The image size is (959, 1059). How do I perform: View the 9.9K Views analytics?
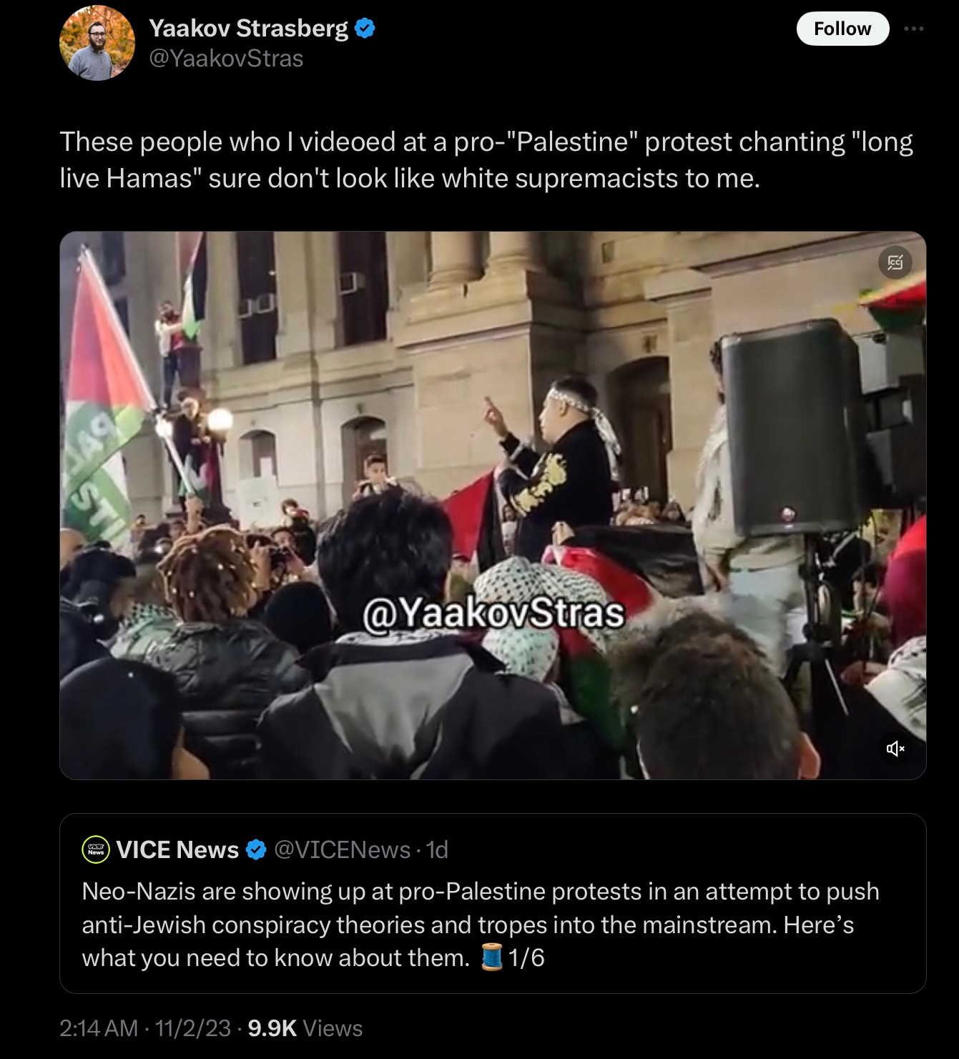305,1028
